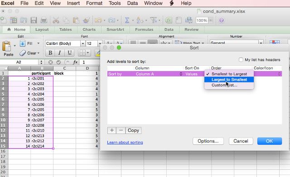Open the Tools menu
The image size is (290, 177).
(x=115, y=3)
